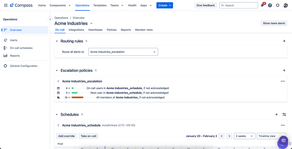Open more actions for Acme Industries_escalation
292x149 pixels.
click(x=283, y=81)
